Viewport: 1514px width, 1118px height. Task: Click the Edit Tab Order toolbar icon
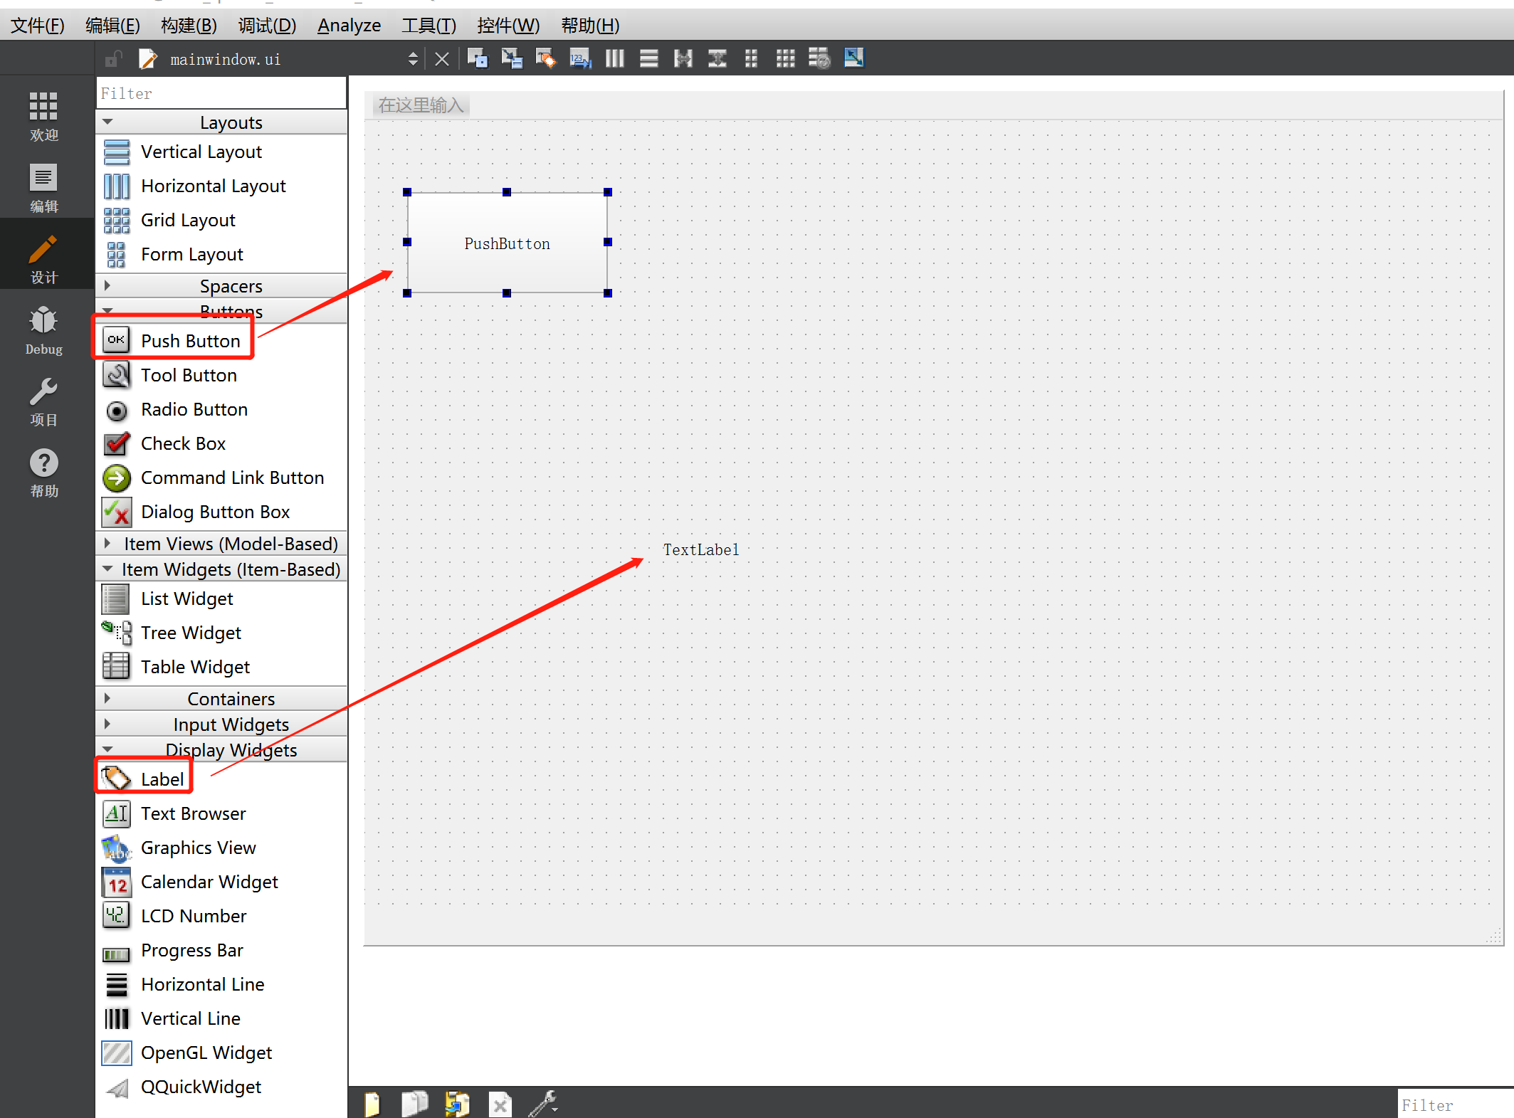tap(580, 58)
